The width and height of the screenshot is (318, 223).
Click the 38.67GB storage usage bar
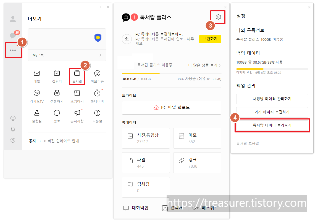pos(171,73)
